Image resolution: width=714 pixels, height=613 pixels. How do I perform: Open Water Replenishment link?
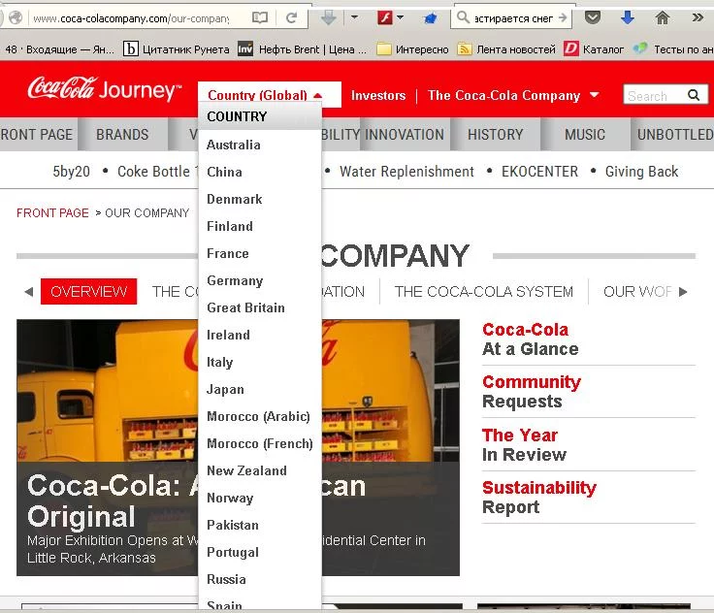tap(406, 172)
